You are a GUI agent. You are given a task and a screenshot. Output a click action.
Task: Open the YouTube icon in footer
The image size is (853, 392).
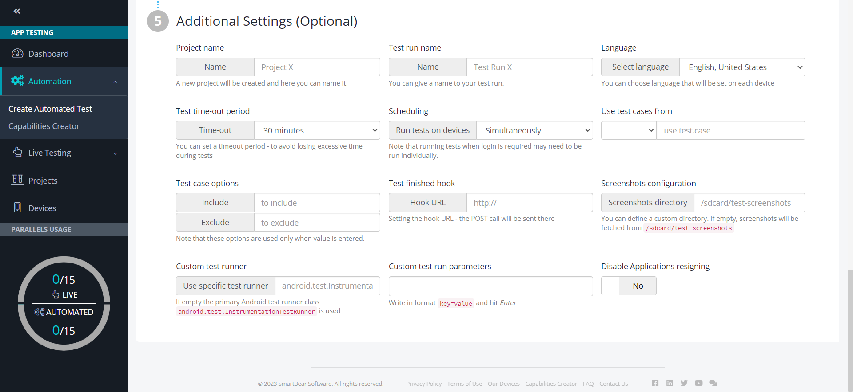698,383
